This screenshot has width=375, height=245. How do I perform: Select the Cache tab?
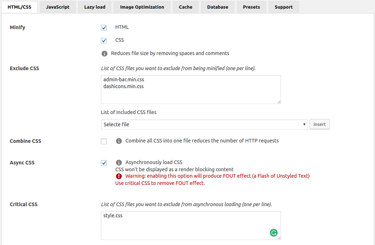[x=186, y=7]
